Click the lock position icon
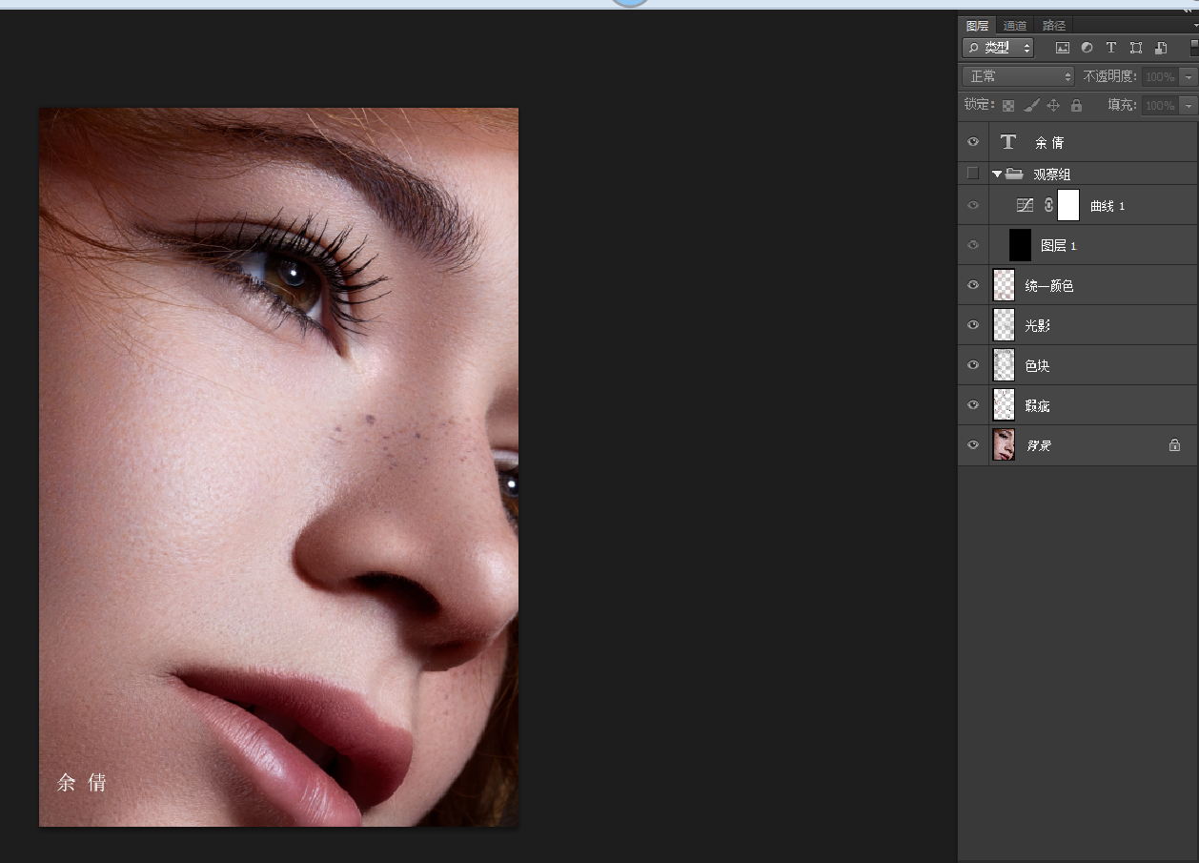Image resolution: width=1199 pixels, height=863 pixels. point(1053,106)
